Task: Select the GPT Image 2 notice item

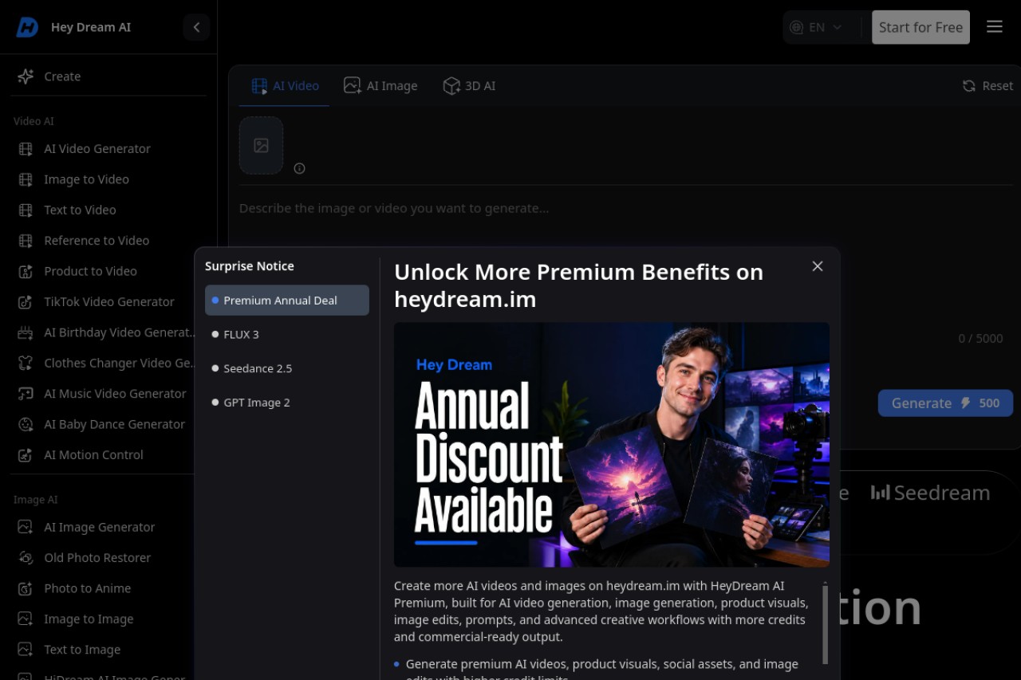Action: click(x=287, y=403)
